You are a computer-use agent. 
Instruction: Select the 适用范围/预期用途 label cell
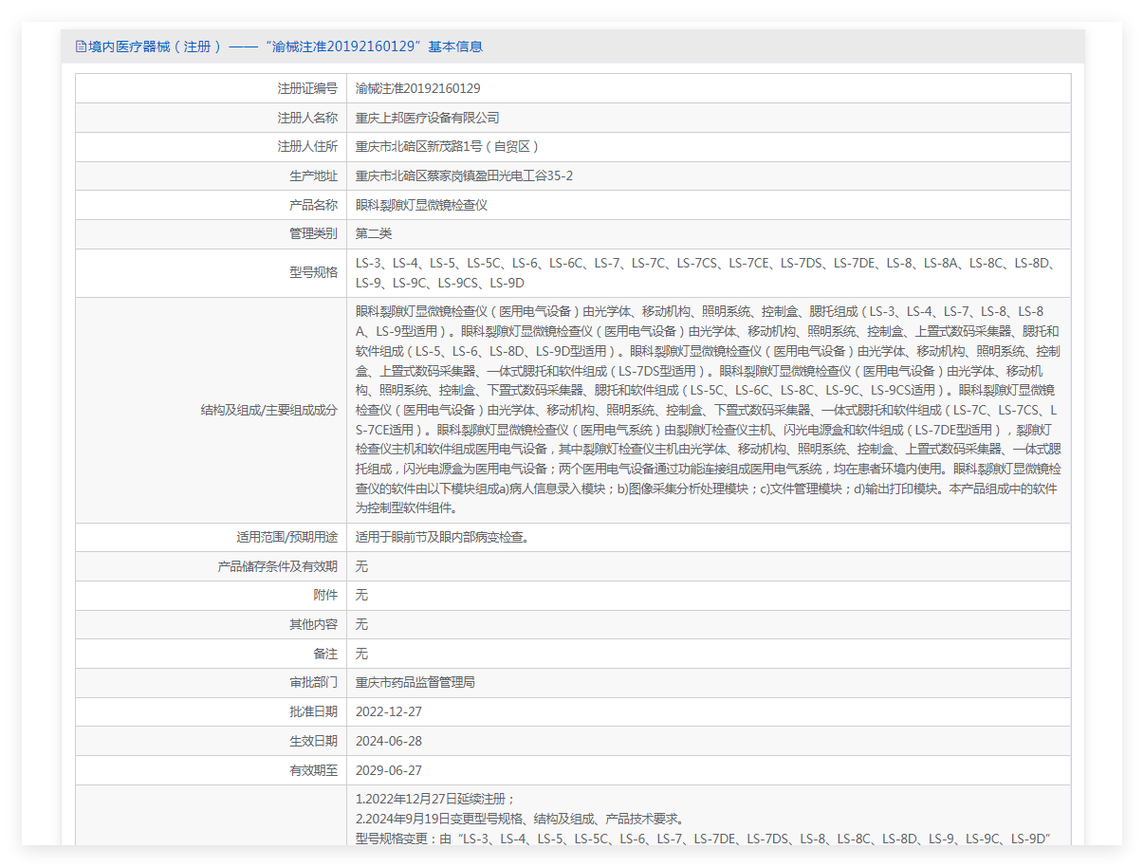click(212, 538)
